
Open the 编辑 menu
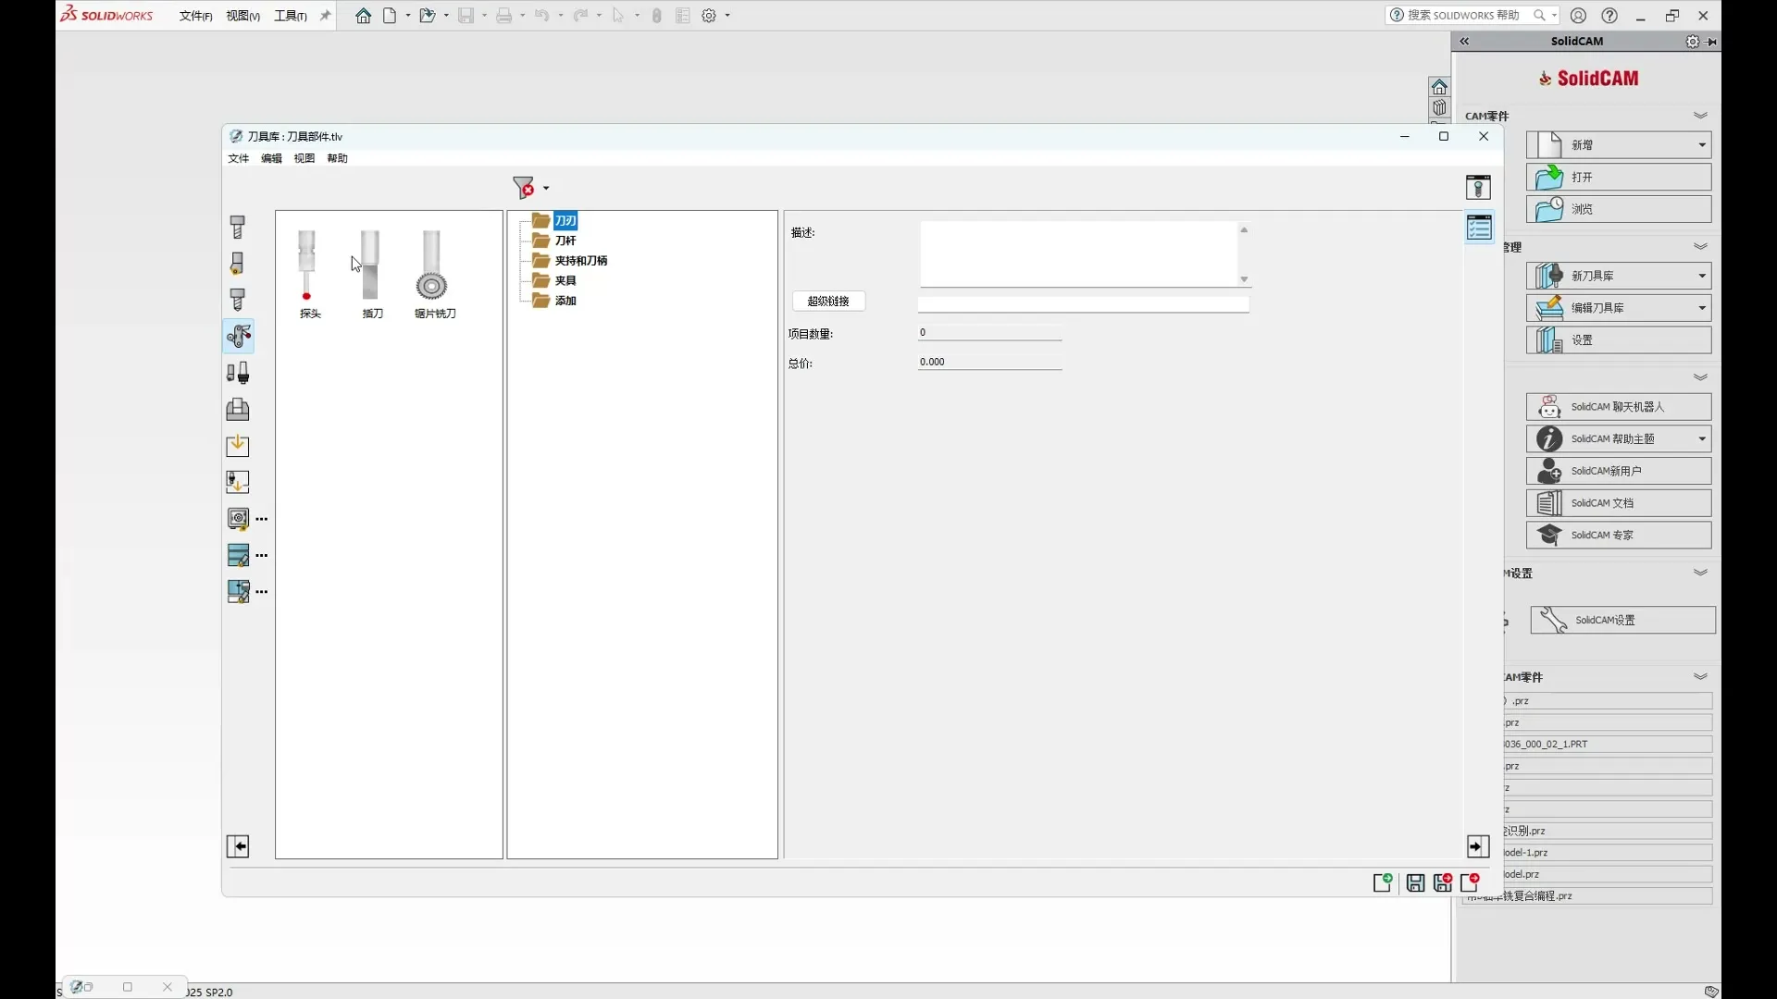pyautogui.click(x=271, y=158)
